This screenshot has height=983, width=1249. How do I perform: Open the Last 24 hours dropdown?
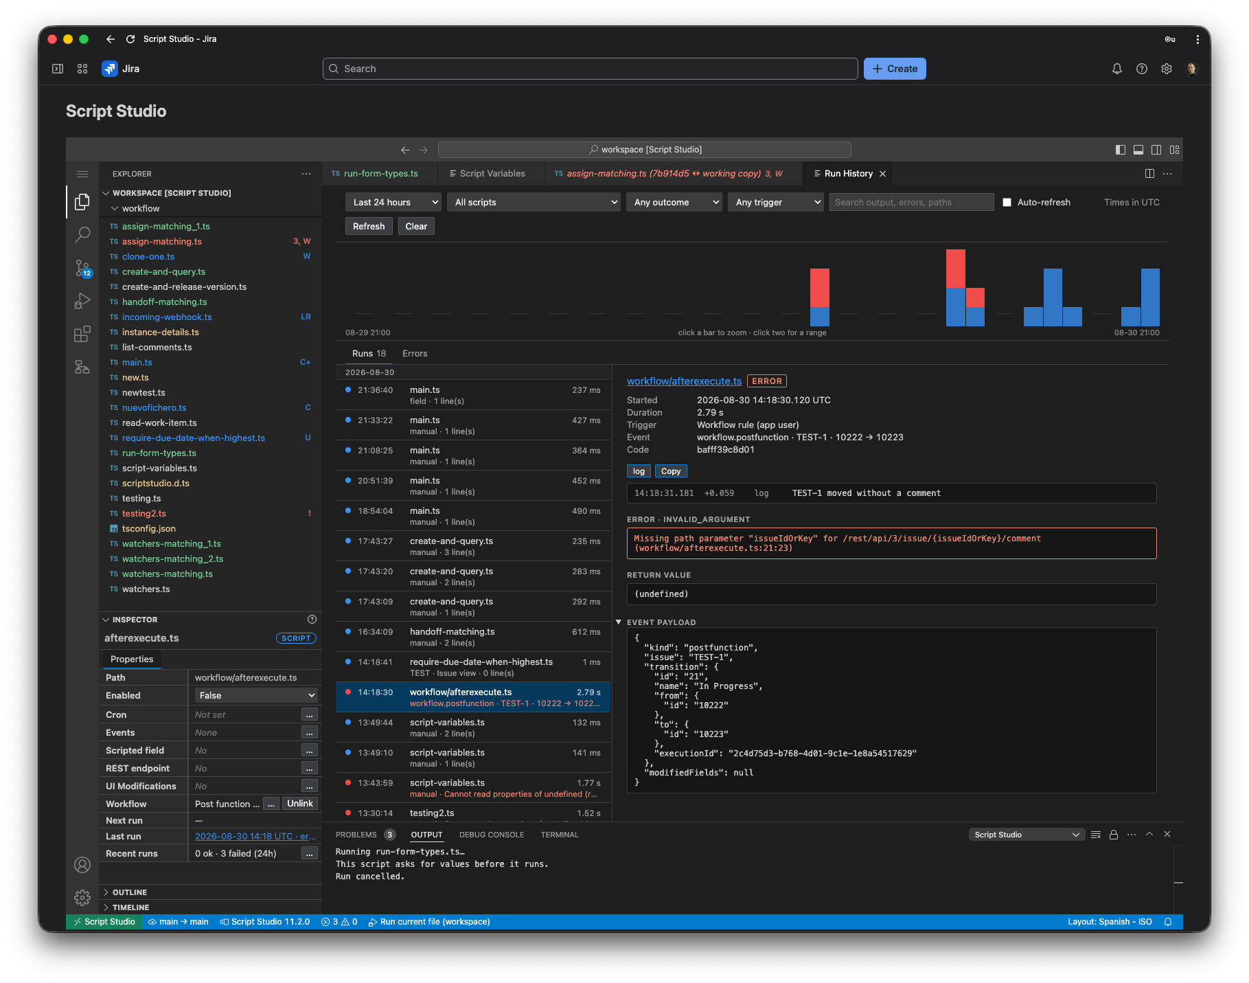393,203
